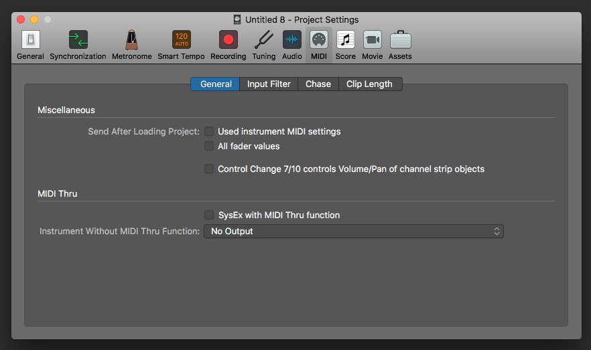Open the Clip Length tab
The width and height of the screenshot is (591, 350).
point(369,84)
